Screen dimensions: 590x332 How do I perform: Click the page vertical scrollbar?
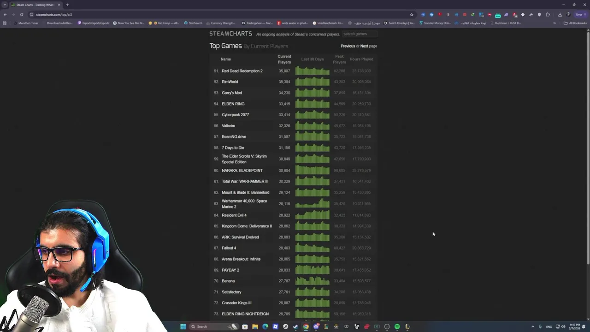click(588, 148)
